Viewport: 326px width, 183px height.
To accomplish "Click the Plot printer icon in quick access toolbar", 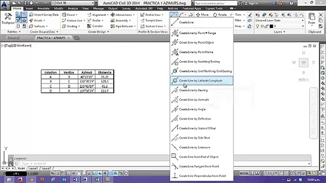I will [31, 3].
